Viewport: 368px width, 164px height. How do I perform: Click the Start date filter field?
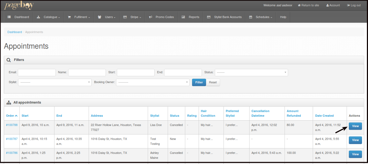click(x=136, y=72)
